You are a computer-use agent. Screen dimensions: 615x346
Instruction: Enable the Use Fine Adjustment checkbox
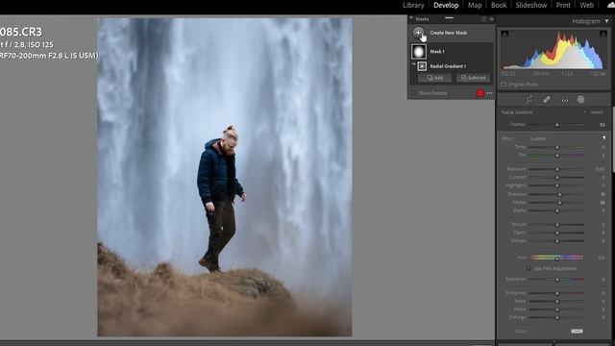[529, 268]
